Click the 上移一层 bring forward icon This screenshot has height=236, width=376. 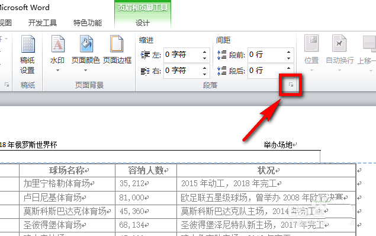369,43
